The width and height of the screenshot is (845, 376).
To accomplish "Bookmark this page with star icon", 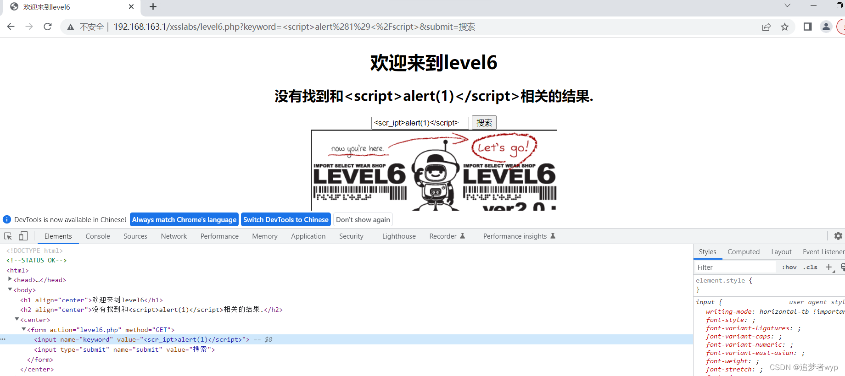I will (785, 27).
